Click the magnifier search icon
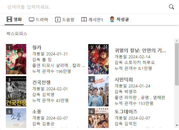179x130 pixels. [x=171, y=7]
